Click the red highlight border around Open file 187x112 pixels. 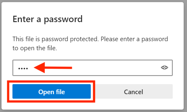(x=51, y=81)
